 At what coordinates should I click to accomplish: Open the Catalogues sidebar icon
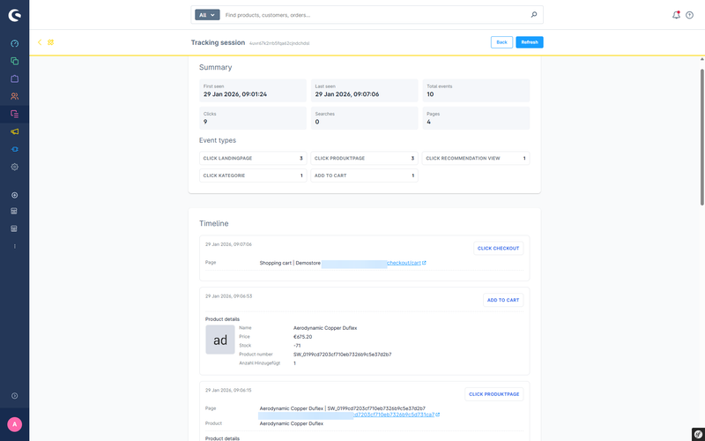coord(14,61)
